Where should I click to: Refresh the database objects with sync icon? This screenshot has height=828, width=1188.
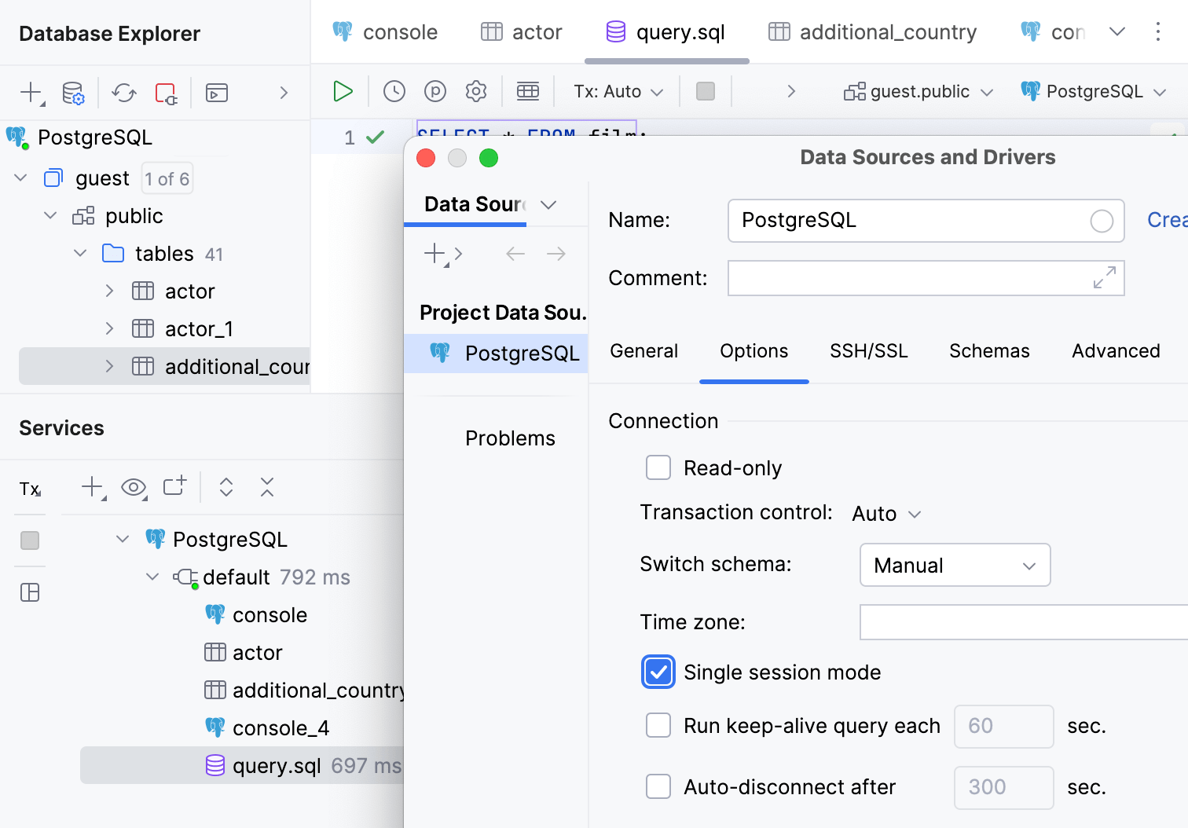point(123,92)
